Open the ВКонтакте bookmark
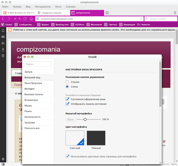 (x=94, y=25)
